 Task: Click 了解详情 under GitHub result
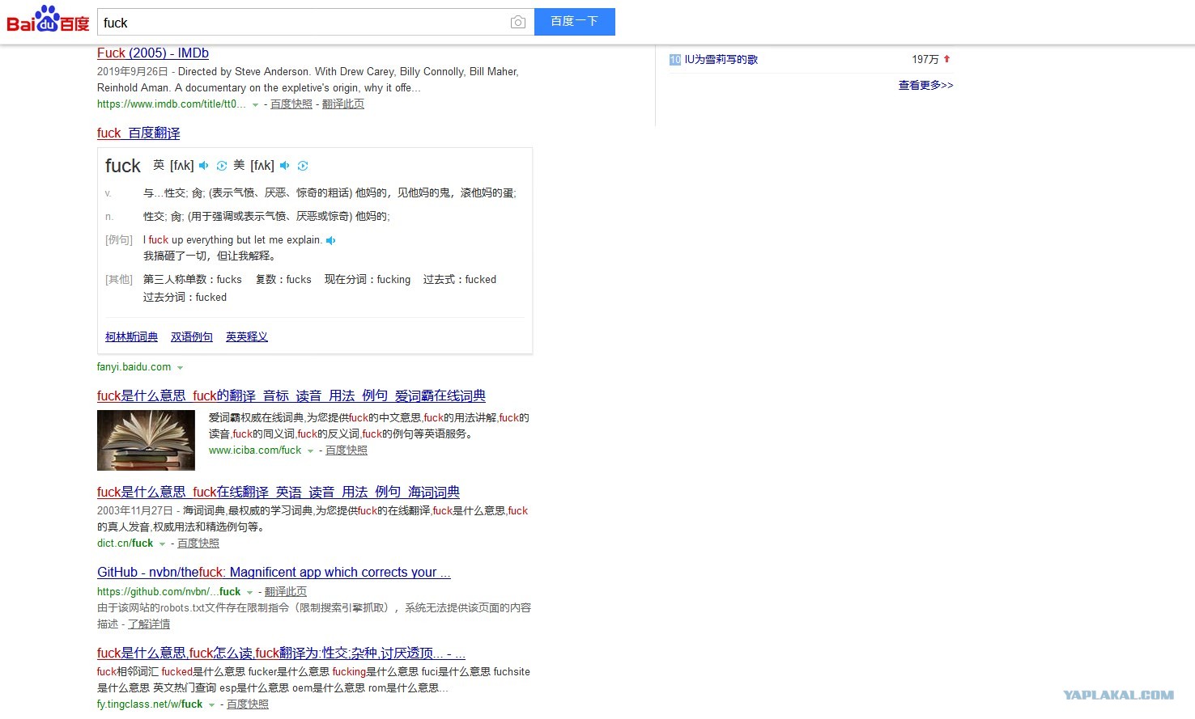click(149, 624)
